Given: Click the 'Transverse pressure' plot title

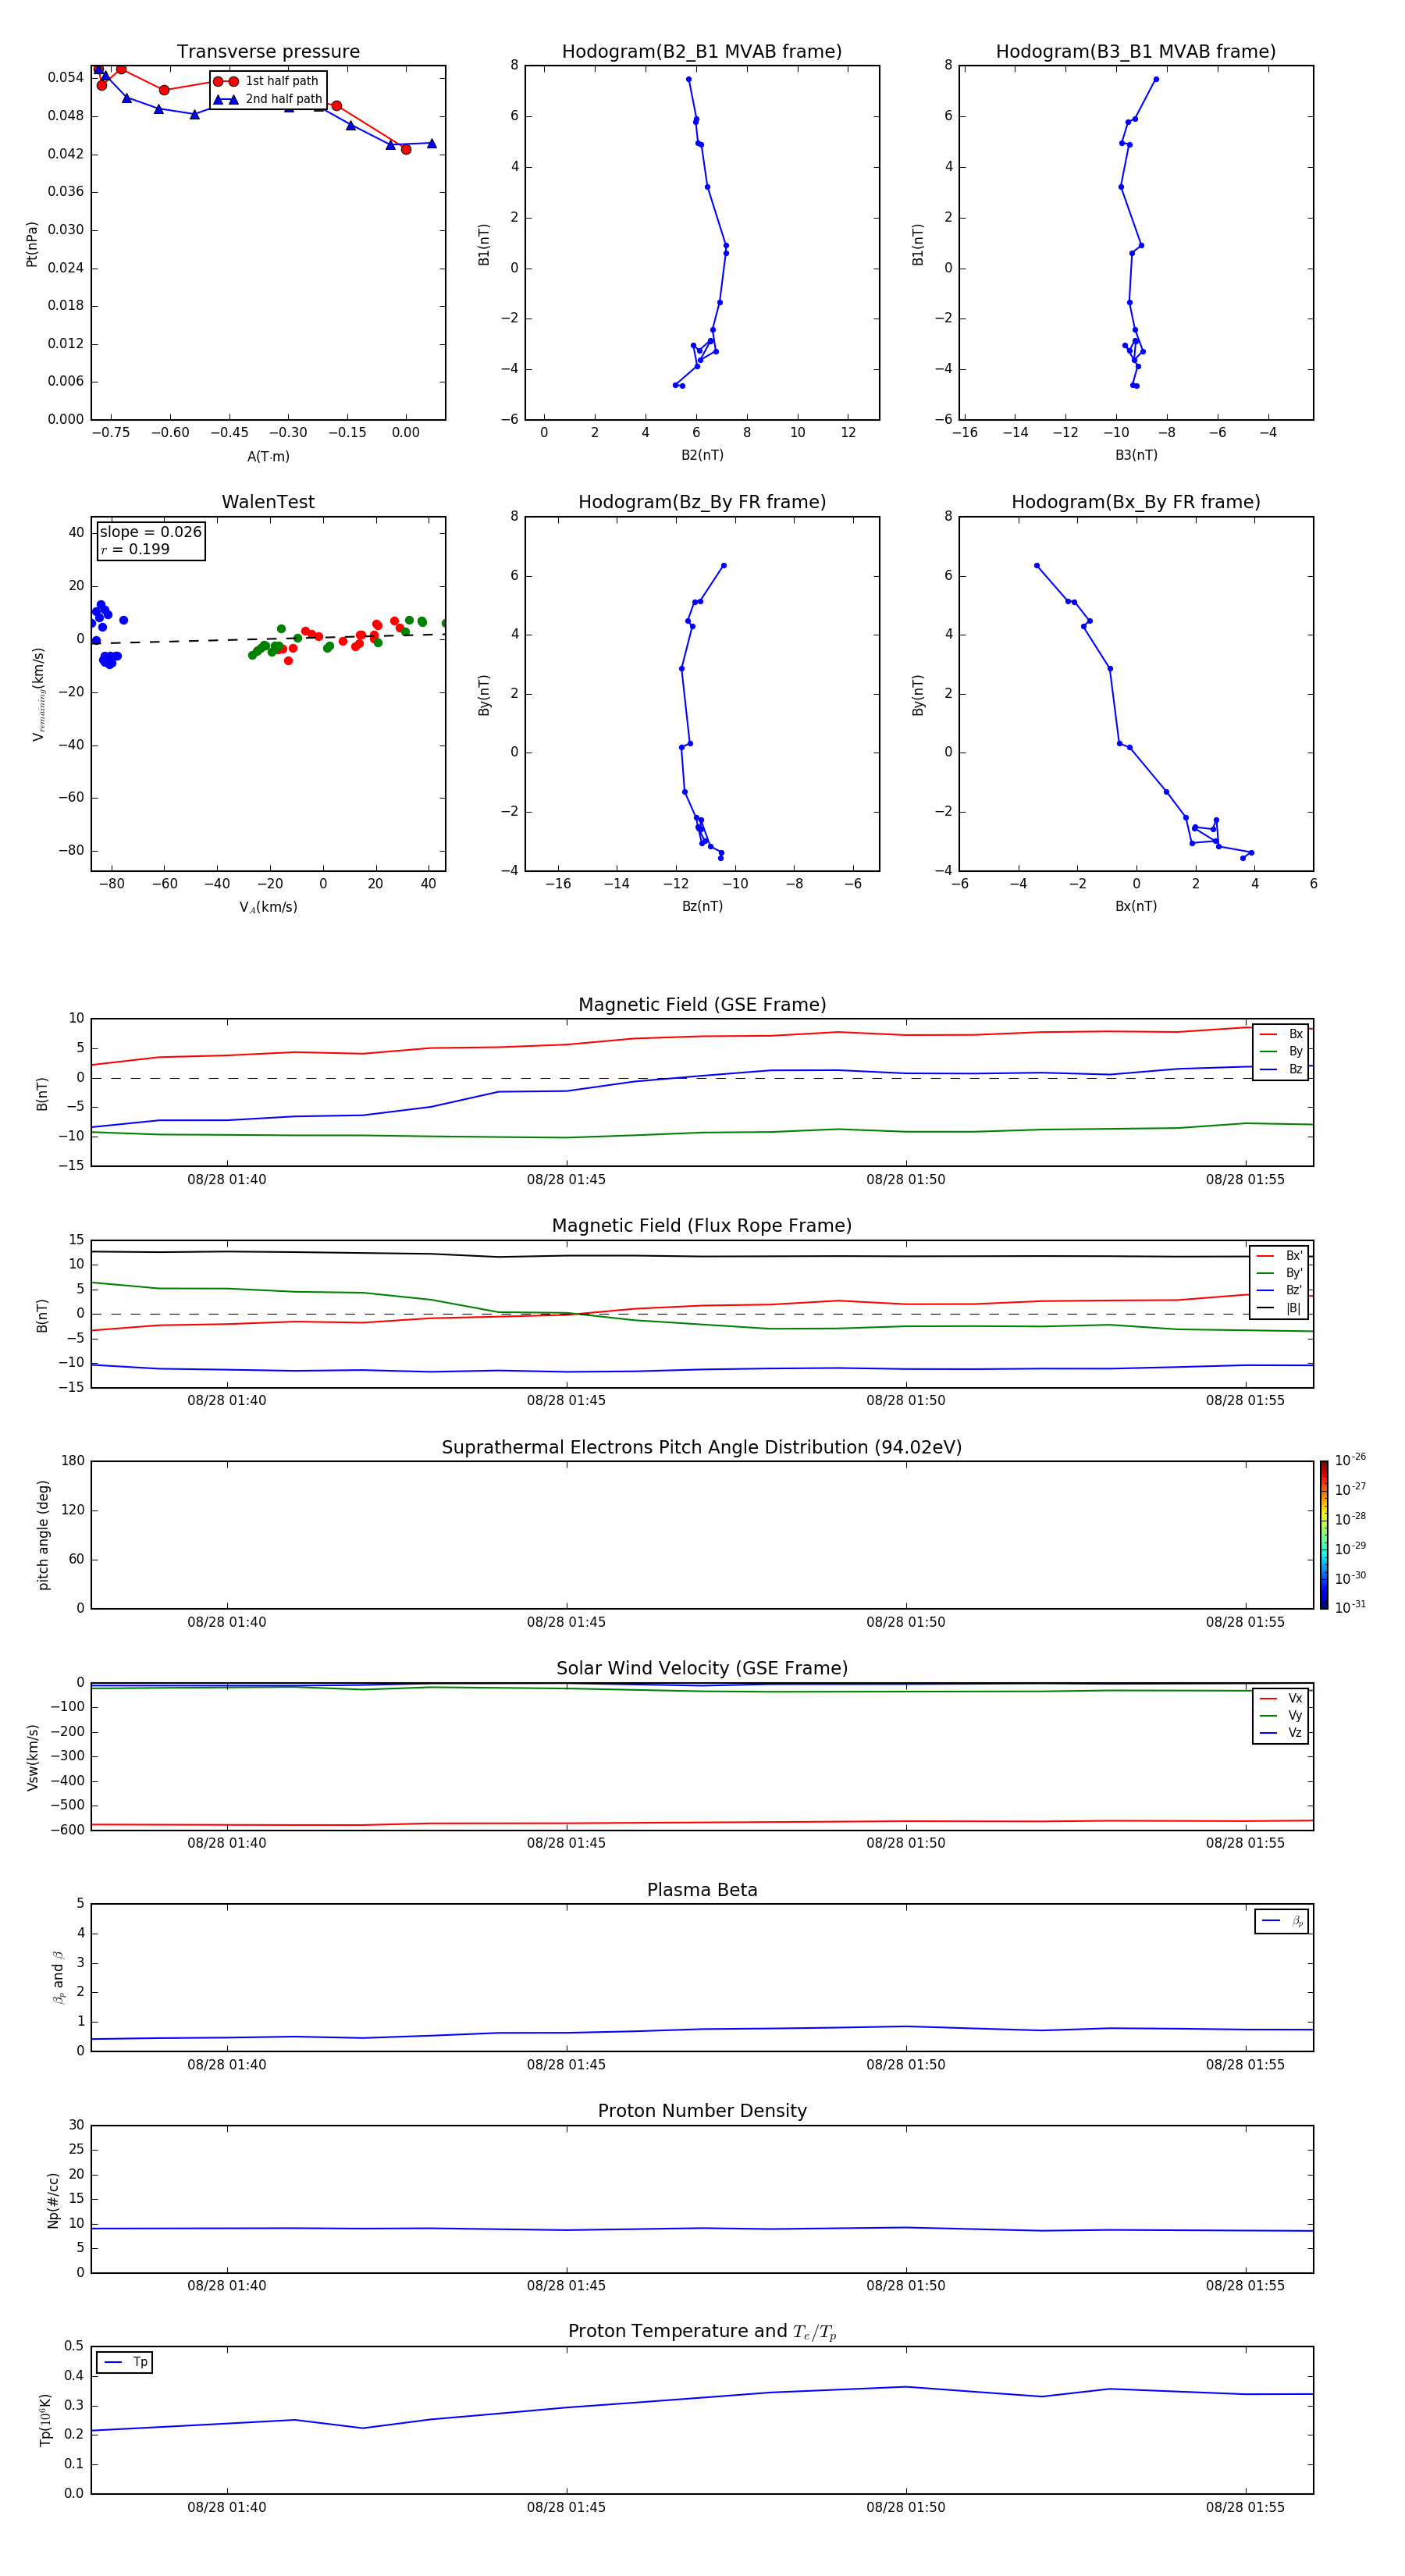Looking at the screenshot, I should 268,51.
